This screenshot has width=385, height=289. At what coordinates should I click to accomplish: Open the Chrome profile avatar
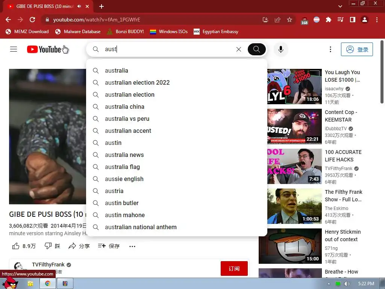[x=365, y=20]
